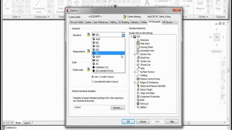Choose ISO-PRESENTATION standard entry
The image size is (232, 130).
coord(108,71)
